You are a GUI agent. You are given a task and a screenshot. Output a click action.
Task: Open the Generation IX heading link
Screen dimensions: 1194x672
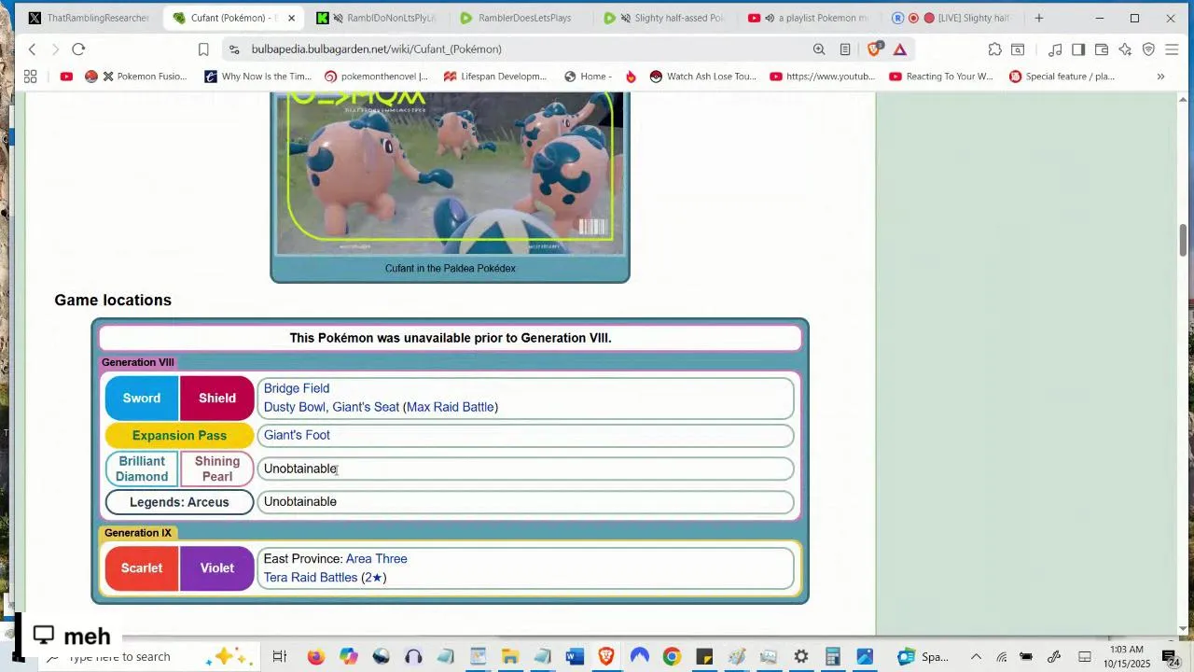(x=138, y=533)
